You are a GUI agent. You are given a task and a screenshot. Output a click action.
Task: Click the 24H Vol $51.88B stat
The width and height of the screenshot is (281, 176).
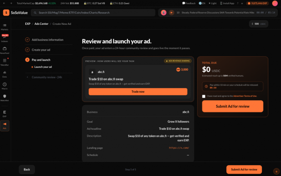pos(69,3)
